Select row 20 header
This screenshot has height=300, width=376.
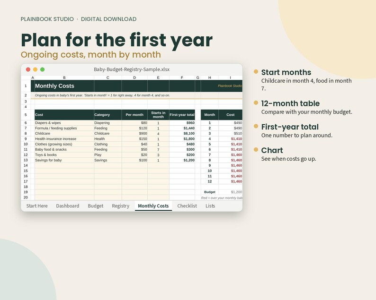[x=26, y=197]
